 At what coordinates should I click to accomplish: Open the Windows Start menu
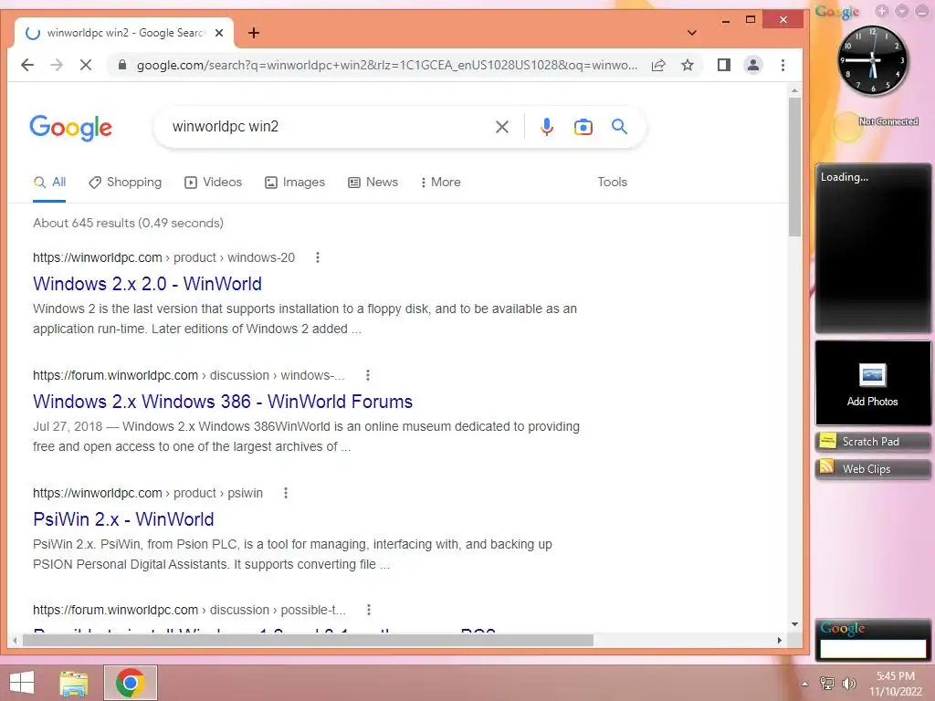click(x=22, y=683)
